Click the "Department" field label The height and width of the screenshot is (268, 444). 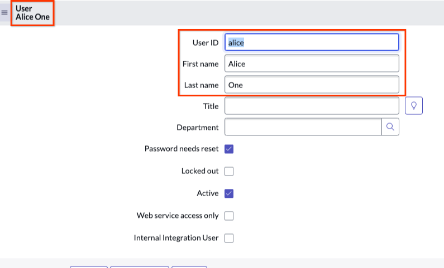(197, 127)
